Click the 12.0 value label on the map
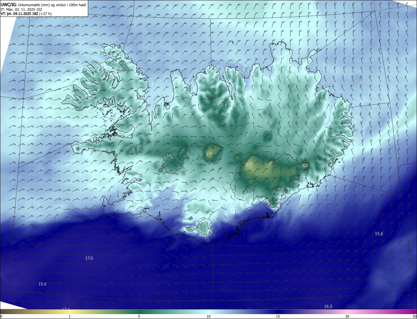Viewport: 417px width, 319px height. coord(48,160)
